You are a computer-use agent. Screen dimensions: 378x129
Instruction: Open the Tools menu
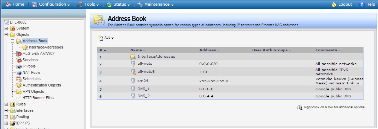click(x=88, y=4)
